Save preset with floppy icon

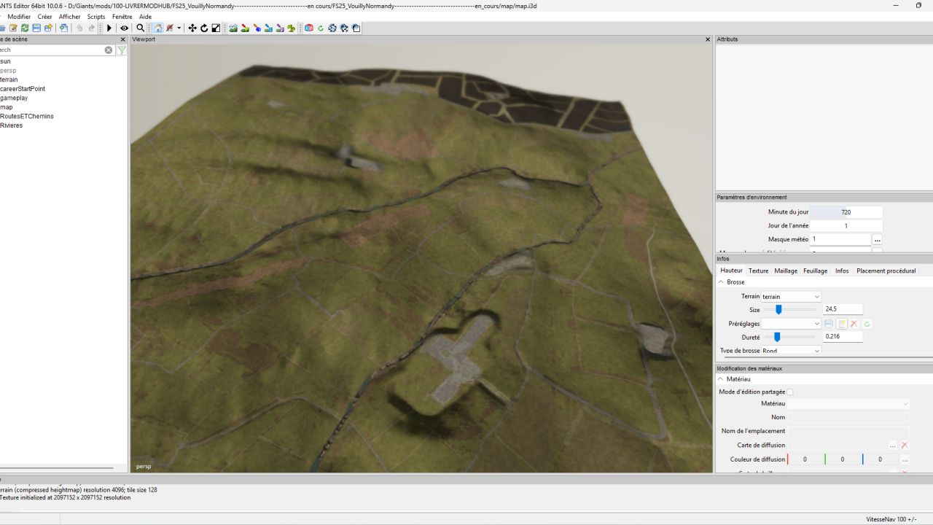[x=829, y=324]
